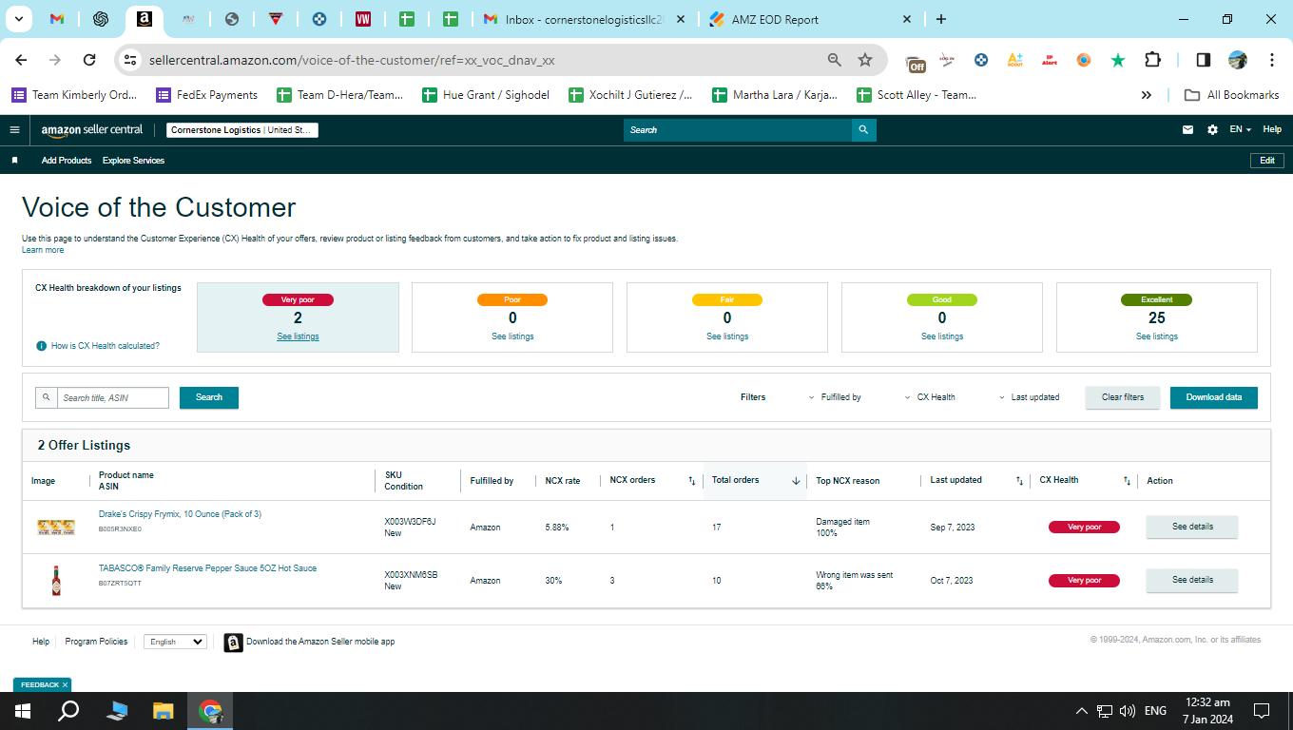This screenshot has height=730, width=1293.
Task: See details for TABASCO Pepper Sauce
Action: 1192,580
